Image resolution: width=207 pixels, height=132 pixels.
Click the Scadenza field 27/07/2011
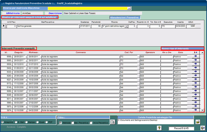pos(85,26)
